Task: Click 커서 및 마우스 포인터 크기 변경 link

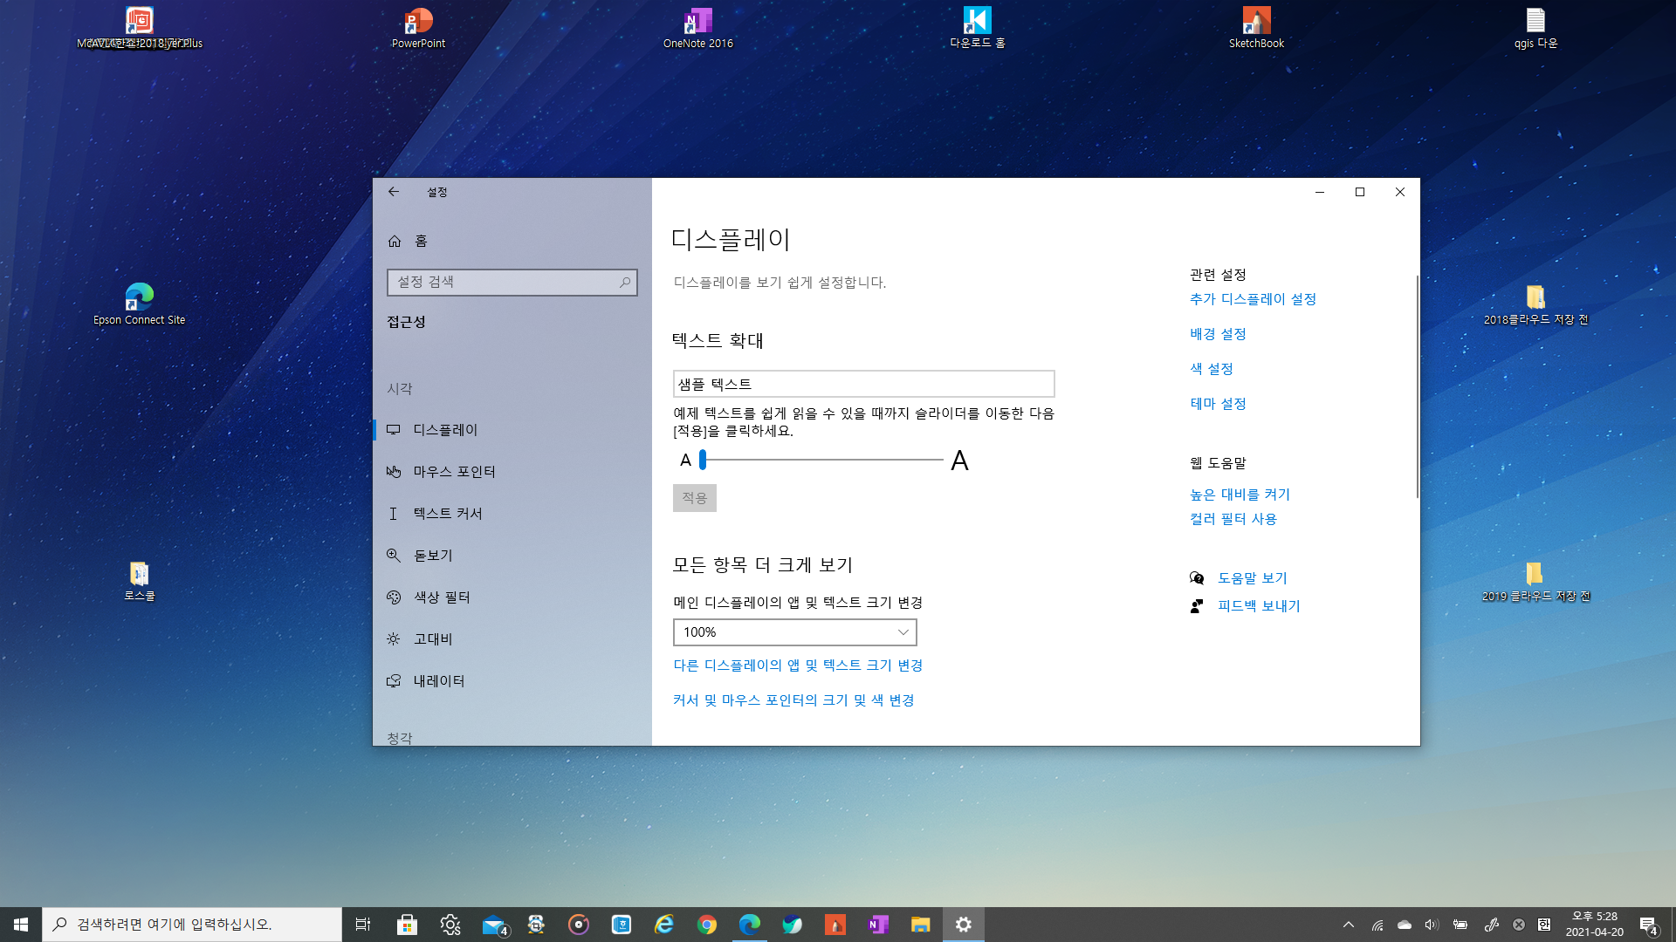Action: click(793, 700)
